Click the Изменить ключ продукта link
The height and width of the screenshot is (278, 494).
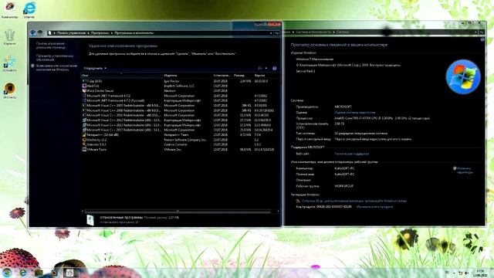click(x=374, y=207)
